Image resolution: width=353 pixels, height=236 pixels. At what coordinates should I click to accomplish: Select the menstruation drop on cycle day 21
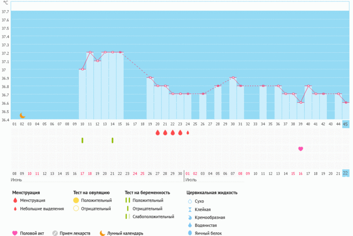[165, 133]
